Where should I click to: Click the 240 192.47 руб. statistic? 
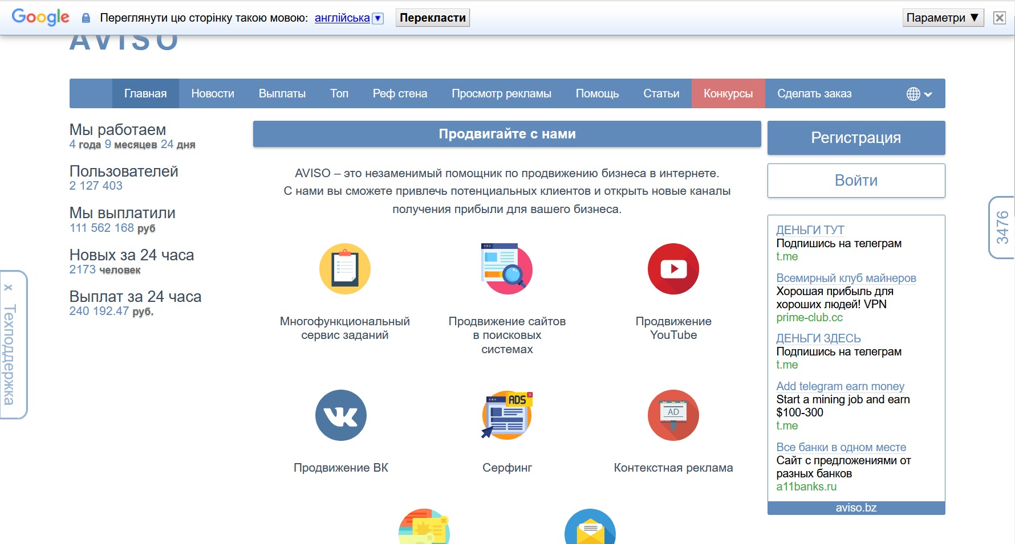pyautogui.click(x=111, y=311)
